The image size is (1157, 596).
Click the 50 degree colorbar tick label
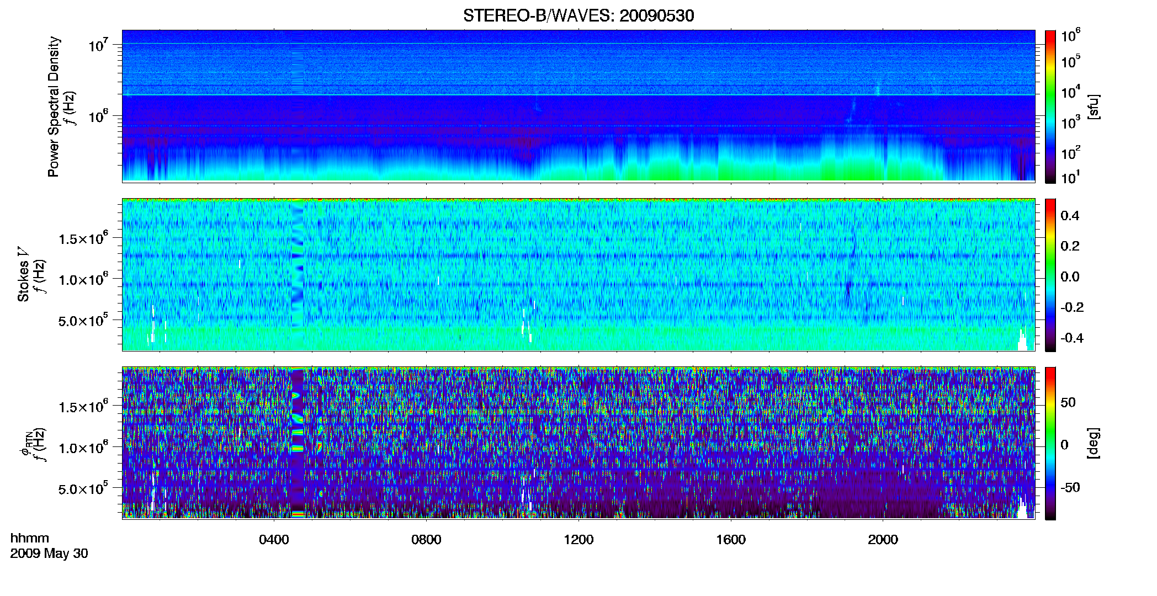[x=1068, y=402]
